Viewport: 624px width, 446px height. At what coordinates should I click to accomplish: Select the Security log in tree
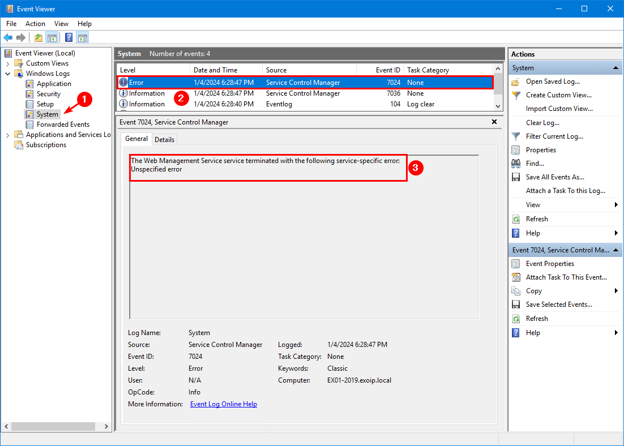click(x=48, y=94)
